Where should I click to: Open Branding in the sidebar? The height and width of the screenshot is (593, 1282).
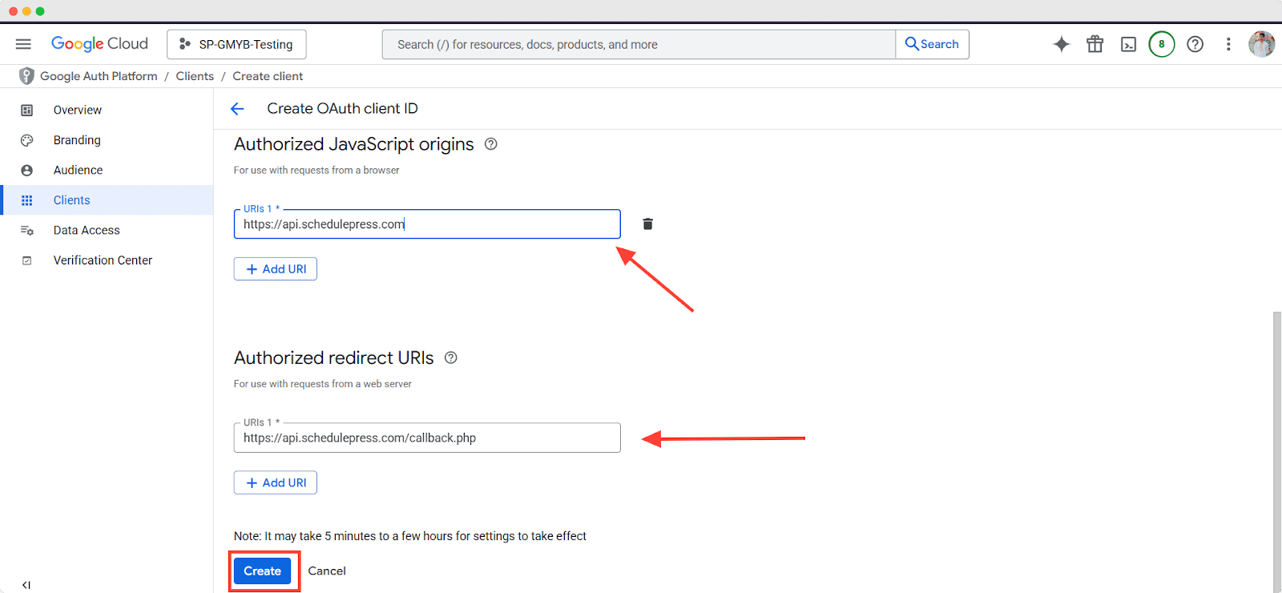tap(107, 140)
